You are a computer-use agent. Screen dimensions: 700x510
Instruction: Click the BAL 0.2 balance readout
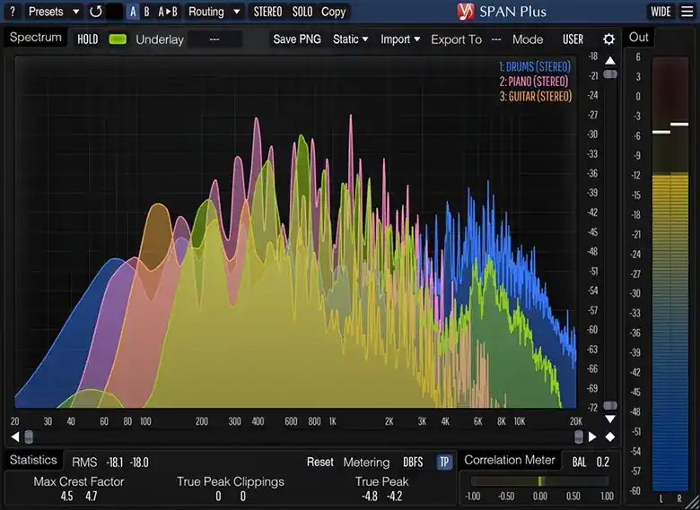pyautogui.click(x=591, y=462)
